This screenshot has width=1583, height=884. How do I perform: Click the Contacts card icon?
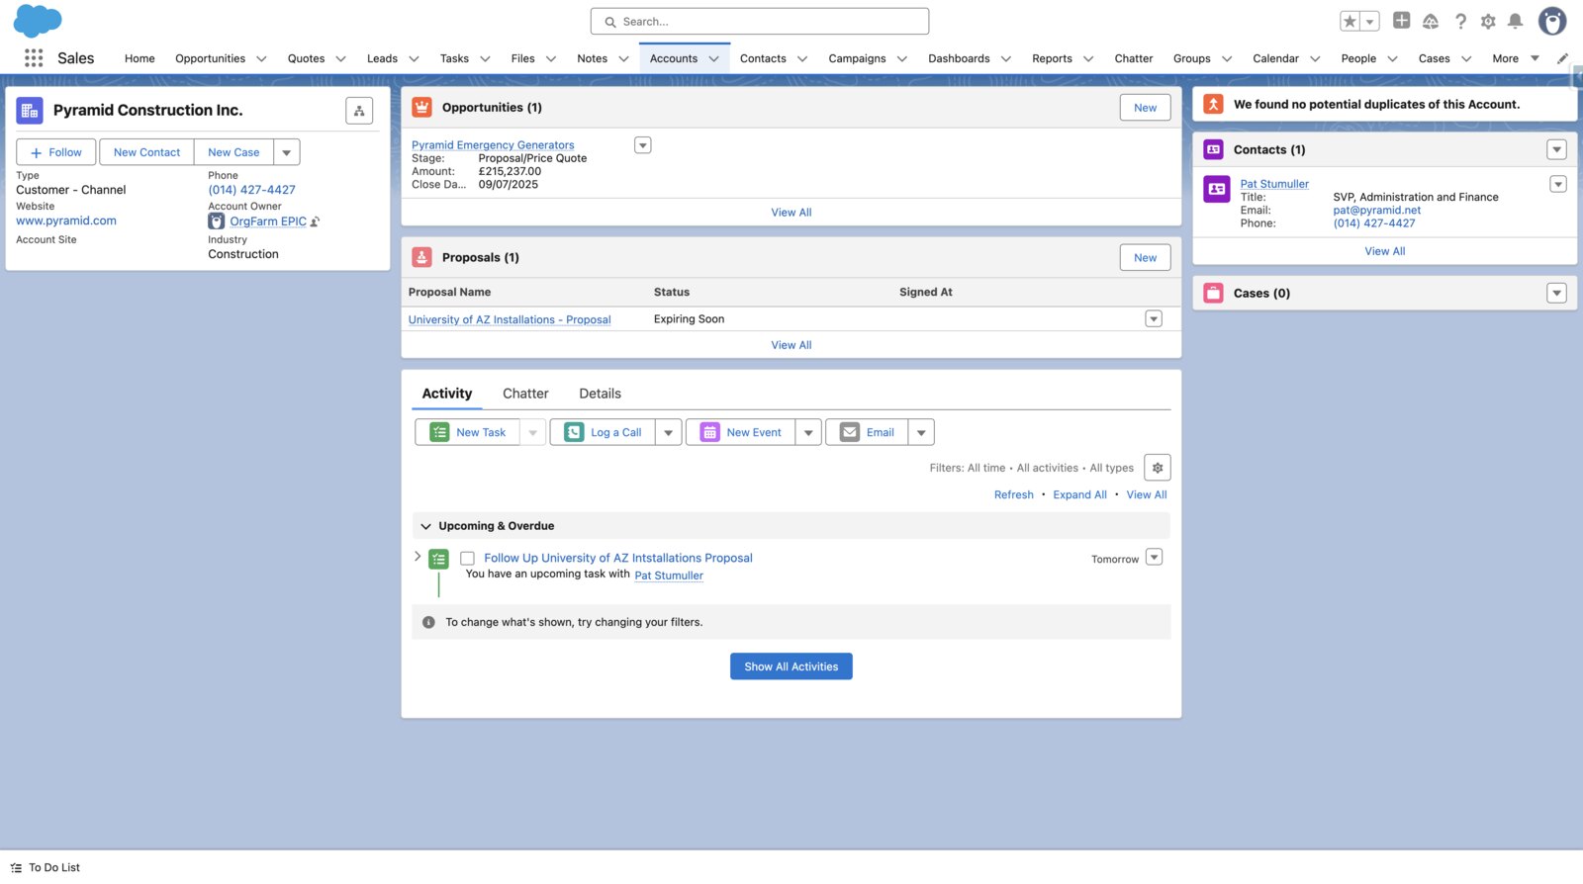pyautogui.click(x=1214, y=149)
